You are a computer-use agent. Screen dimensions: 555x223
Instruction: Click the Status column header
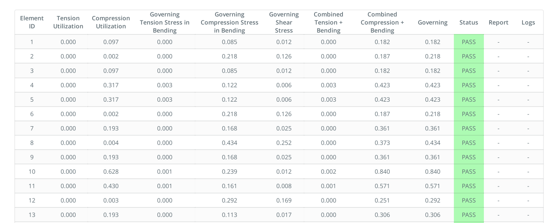click(x=469, y=23)
